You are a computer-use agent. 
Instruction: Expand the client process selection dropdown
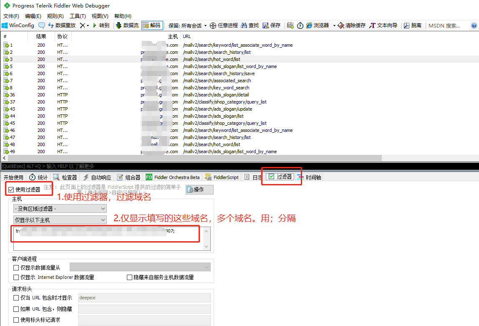[x=140, y=267]
